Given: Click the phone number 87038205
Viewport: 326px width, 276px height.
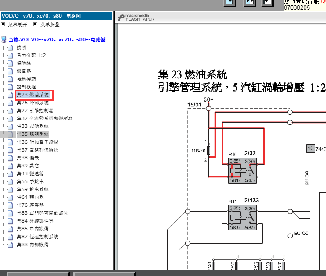Looking at the screenshot, I should coord(297,8).
